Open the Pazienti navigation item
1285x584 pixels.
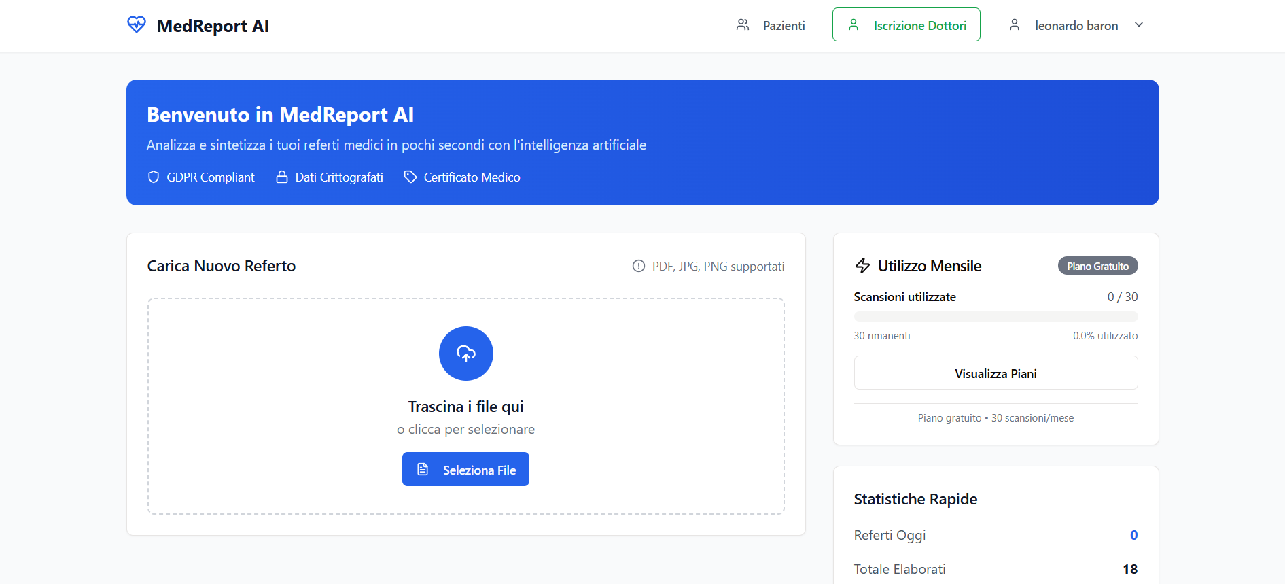(x=784, y=26)
